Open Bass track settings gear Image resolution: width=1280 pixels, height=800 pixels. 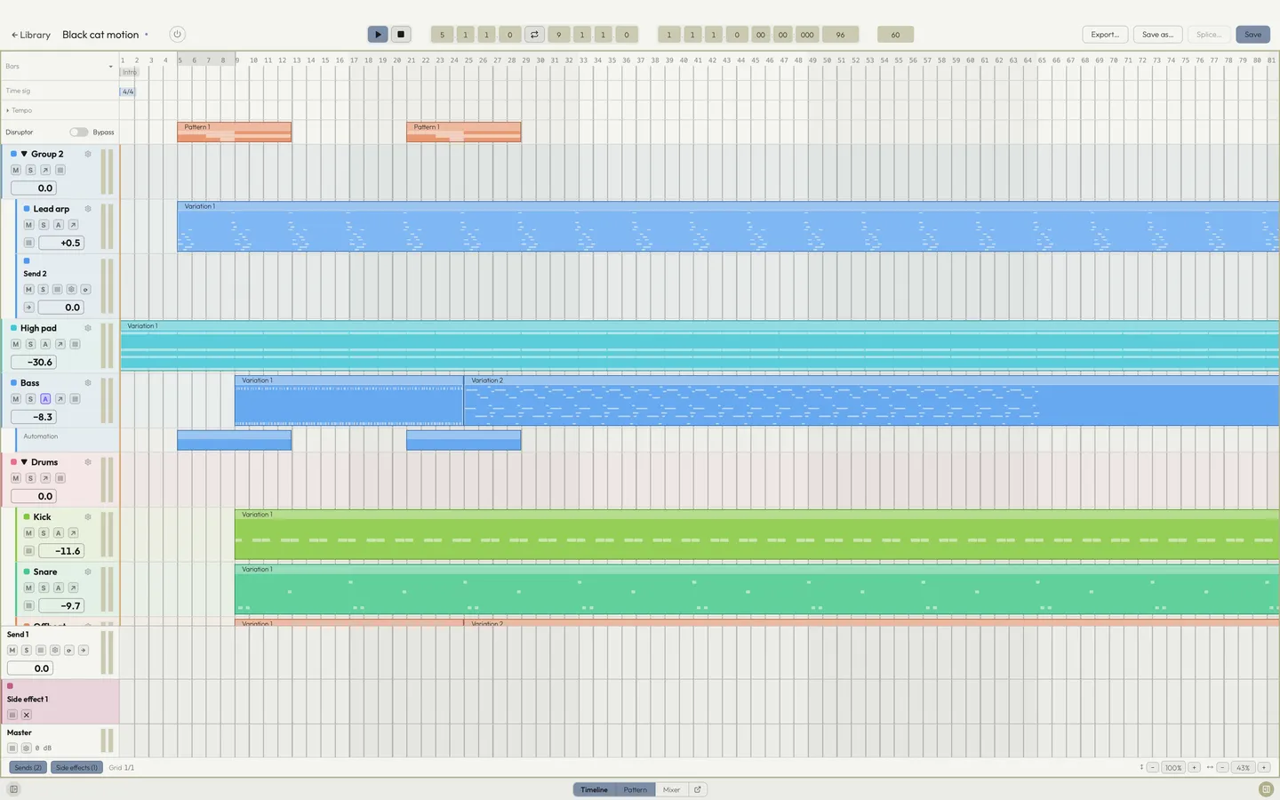(x=88, y=383)
